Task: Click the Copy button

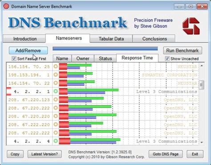Action: pos(15,154)
